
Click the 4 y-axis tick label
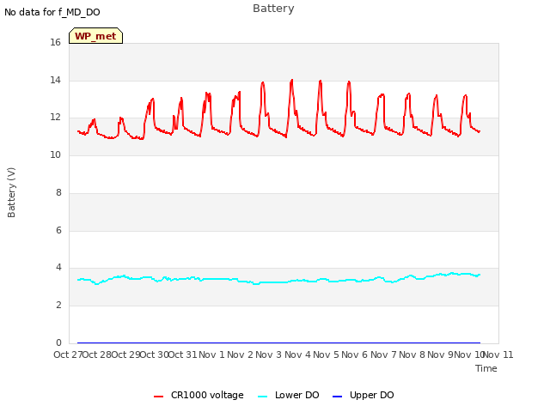tap(58, 268)
